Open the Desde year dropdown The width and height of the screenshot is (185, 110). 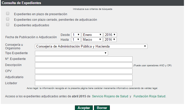point(110,35)
